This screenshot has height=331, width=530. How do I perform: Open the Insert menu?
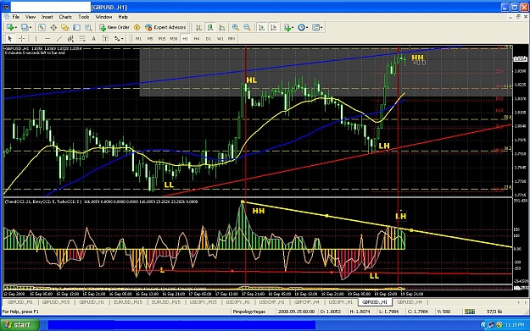point(47,17)
